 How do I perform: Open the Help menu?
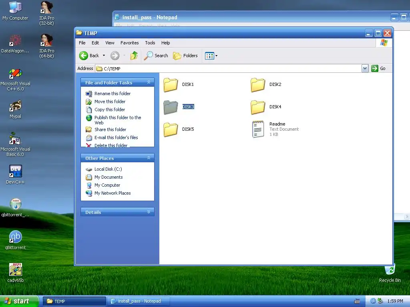click(x=165, y=43)
